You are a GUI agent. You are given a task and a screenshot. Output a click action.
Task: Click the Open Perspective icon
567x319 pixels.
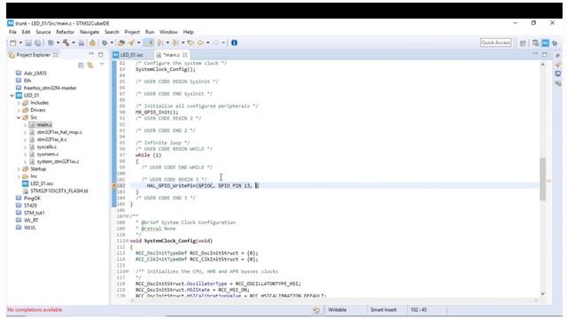[x=523, y=43]
